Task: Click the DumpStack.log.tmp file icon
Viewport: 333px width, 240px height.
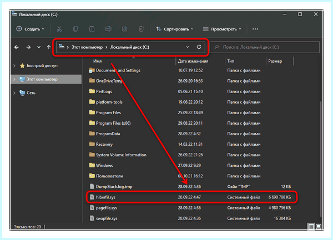Action: click(x=92, y=186)
